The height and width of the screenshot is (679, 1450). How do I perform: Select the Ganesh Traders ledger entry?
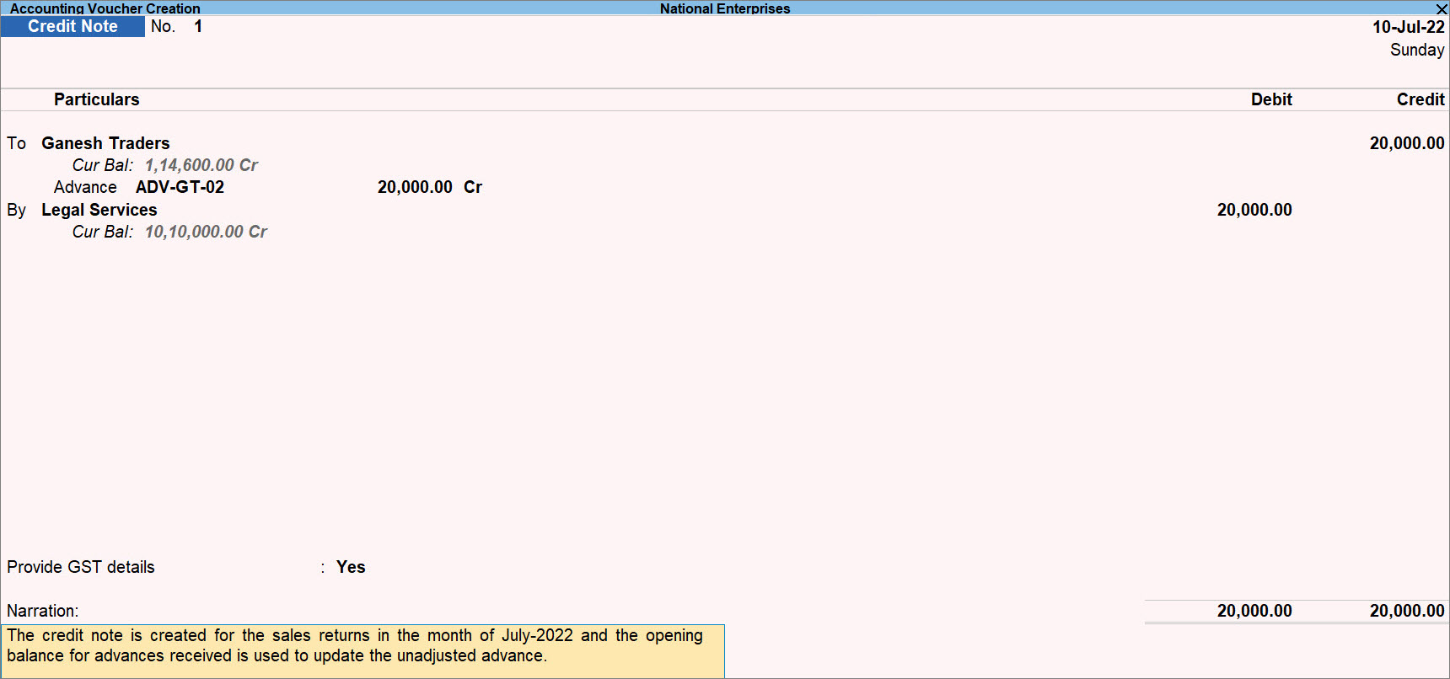(x=105, y=143)
